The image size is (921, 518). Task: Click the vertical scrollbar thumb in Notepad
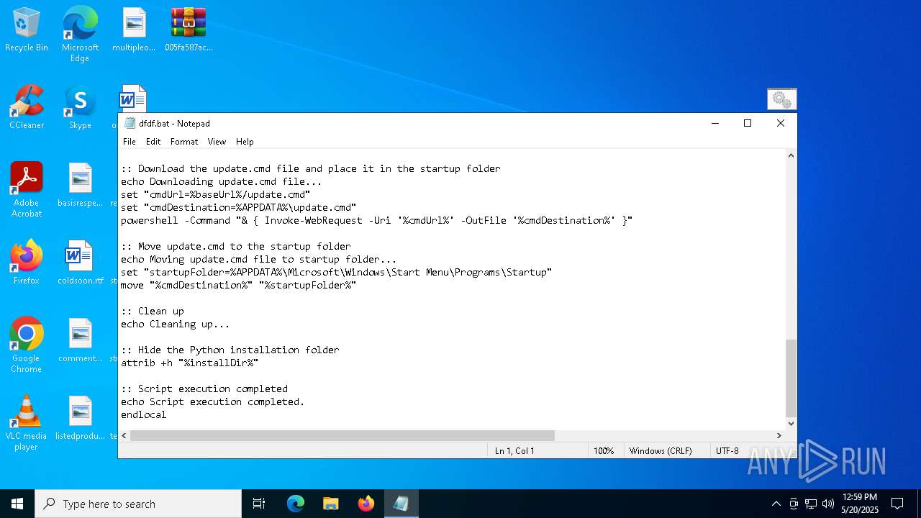click(791, 378)
